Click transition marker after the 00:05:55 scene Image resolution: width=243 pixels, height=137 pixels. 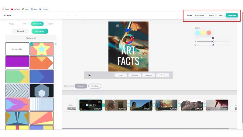tap(154, 105)
